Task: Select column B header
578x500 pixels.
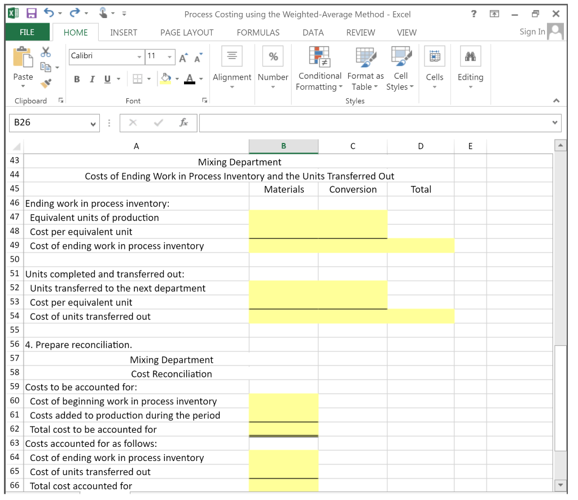Action: (283, 146)
